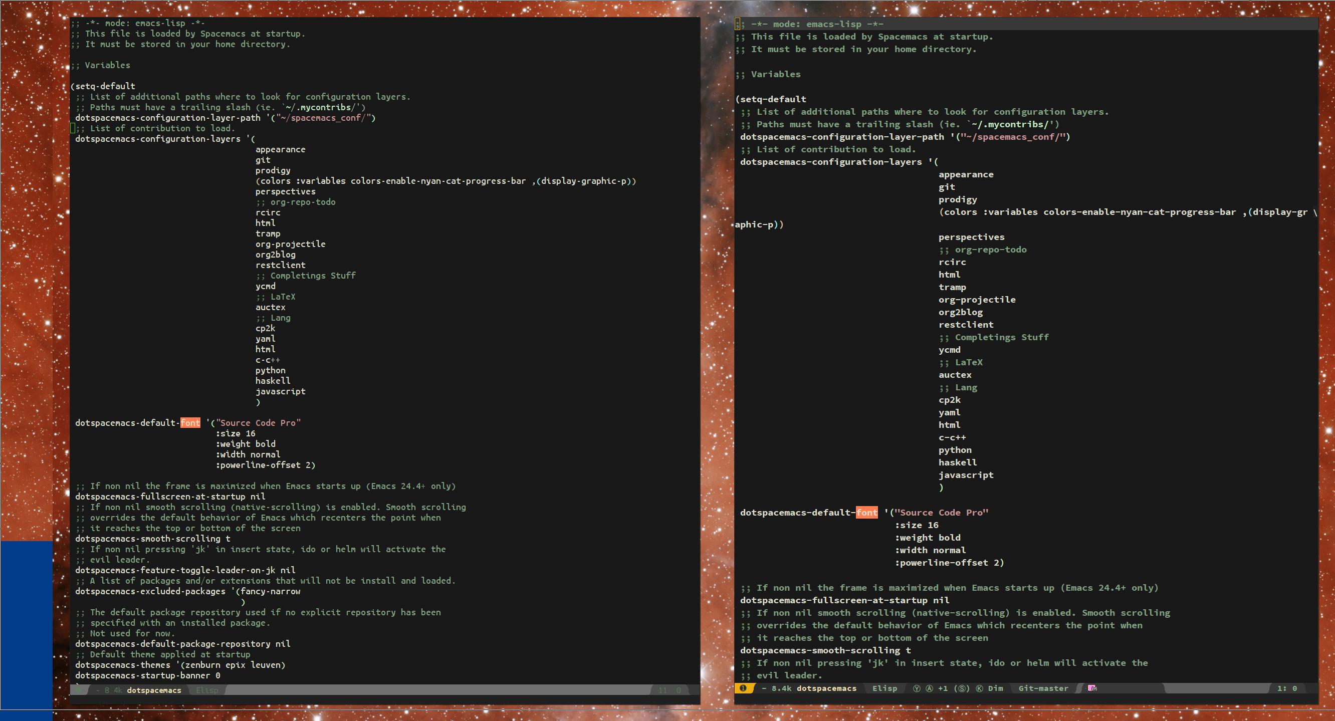The width and height of the screenshot is (1335, 721).
Task: Click the Ⓚ guide-key indicator in right modeline
Action: coord(980,688)
